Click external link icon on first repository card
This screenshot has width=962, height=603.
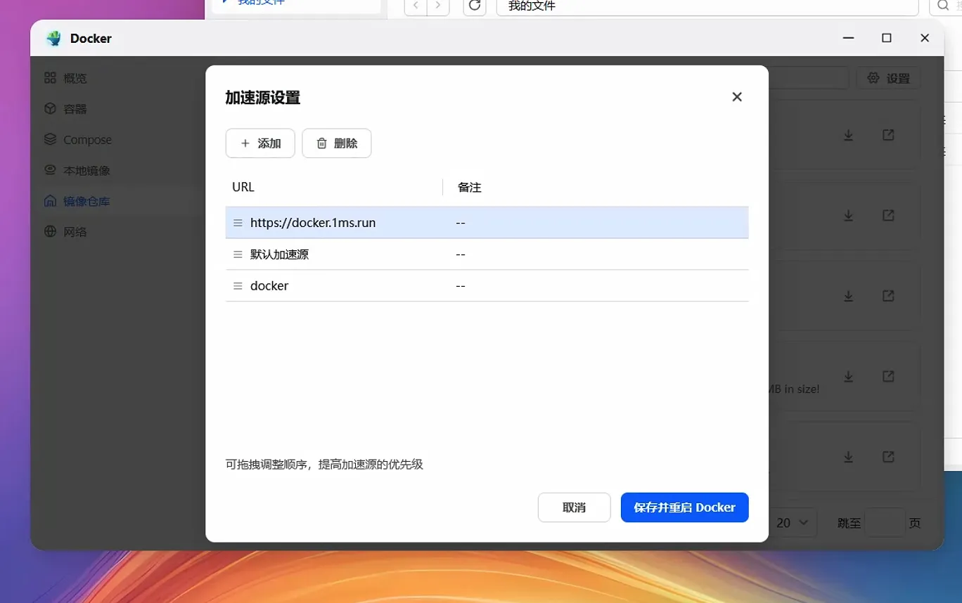point(888,135)
